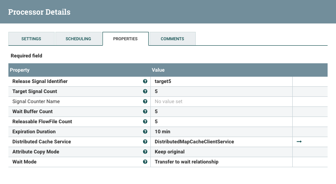The image size is (336, 184).
Task: Open the Settings tab
Action: point(31,39)
